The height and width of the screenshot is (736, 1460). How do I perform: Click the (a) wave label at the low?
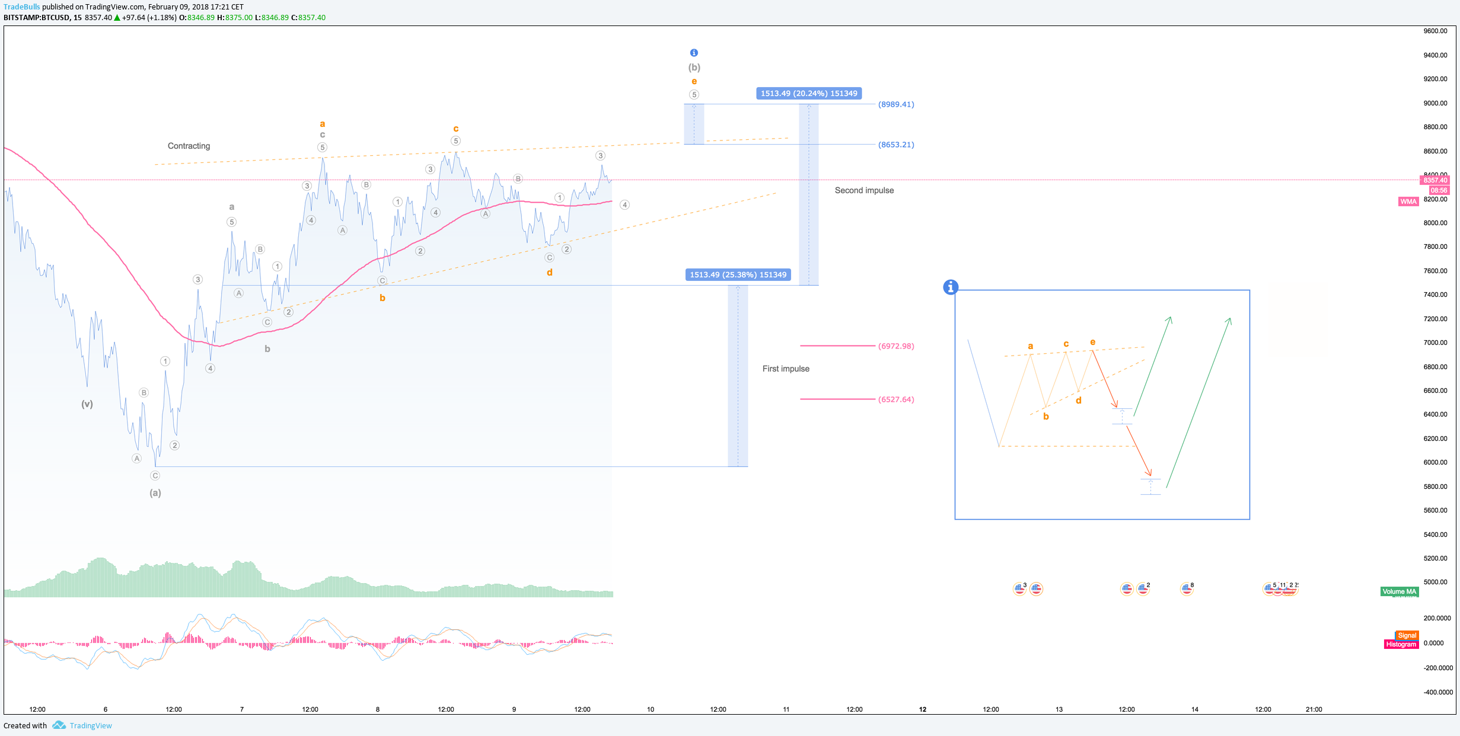(x=155, y=493)
